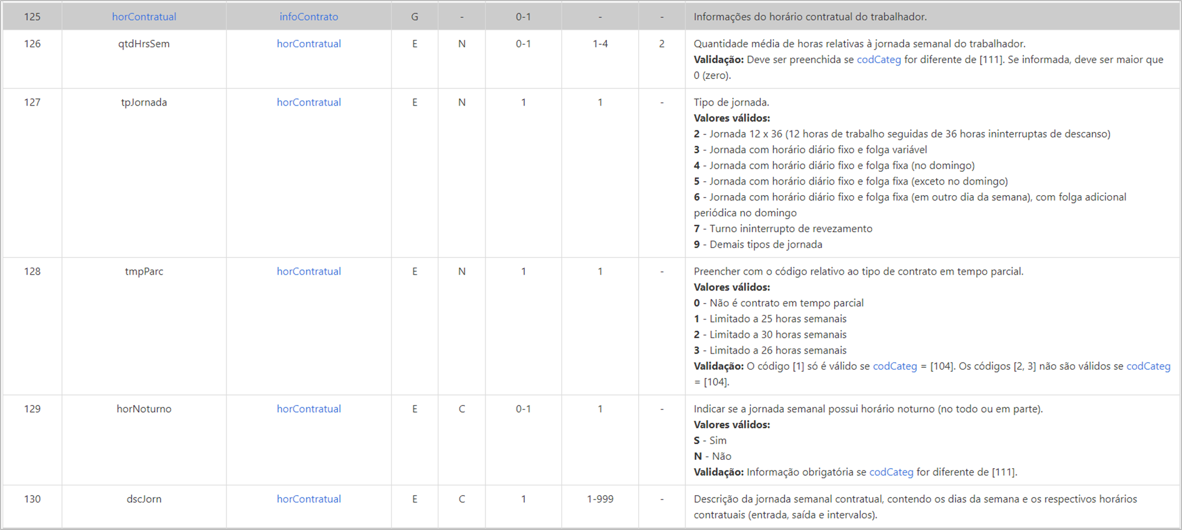Click the size value 1-4 in qtdHrsSem row
Screen dimensions: 1182x530
[600, 44]
